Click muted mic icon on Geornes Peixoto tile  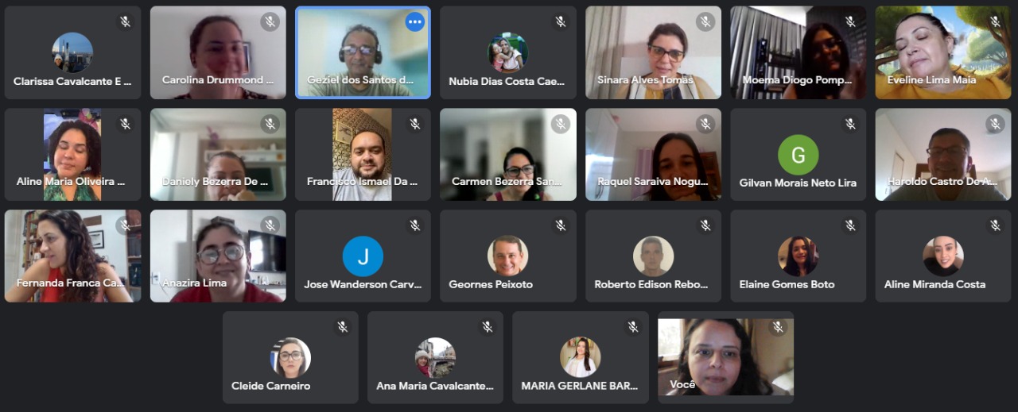pos(561,225)
